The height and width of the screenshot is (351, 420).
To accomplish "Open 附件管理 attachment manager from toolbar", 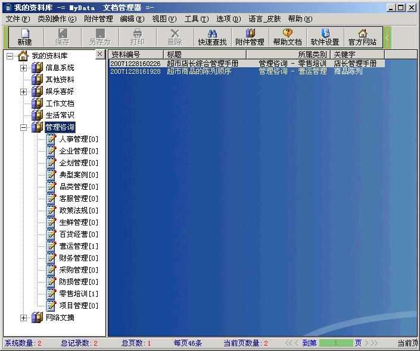I will [x=250, y=37].
